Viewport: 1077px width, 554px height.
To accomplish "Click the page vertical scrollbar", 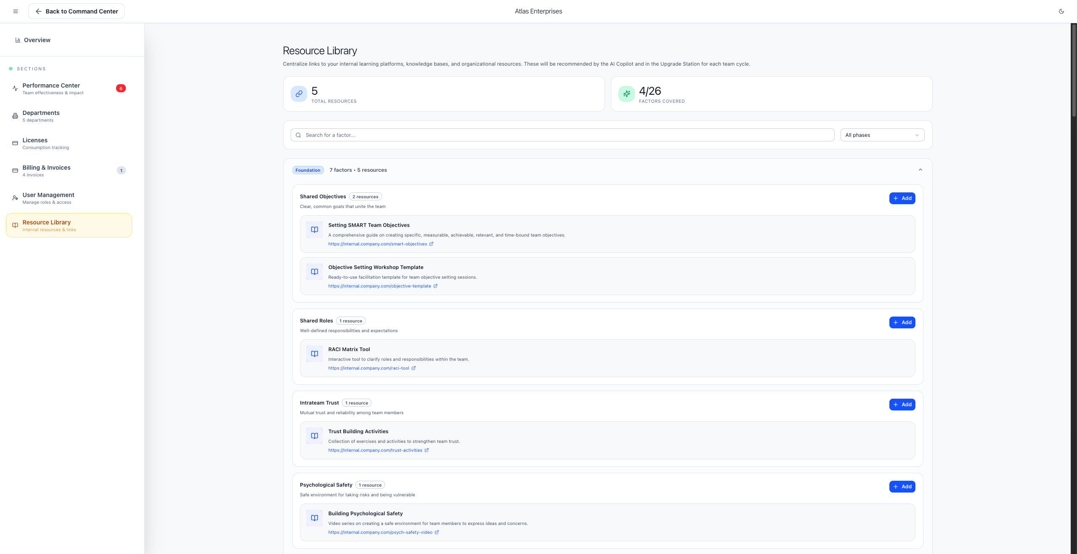I will pyautogui.click(x=1074, y=69).
